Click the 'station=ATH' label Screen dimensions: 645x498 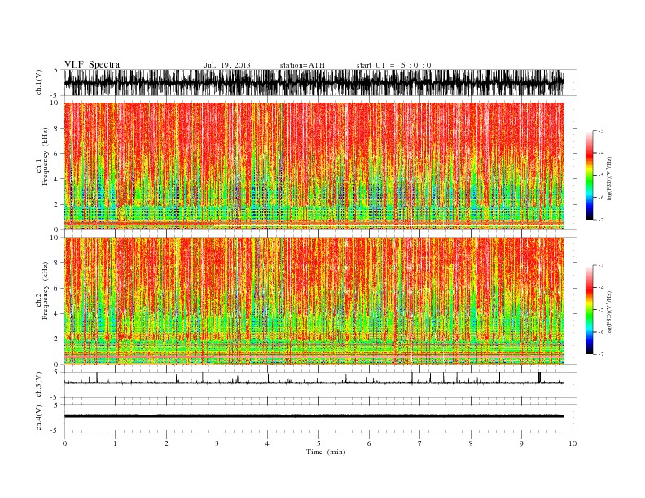(x=302, y=65)
